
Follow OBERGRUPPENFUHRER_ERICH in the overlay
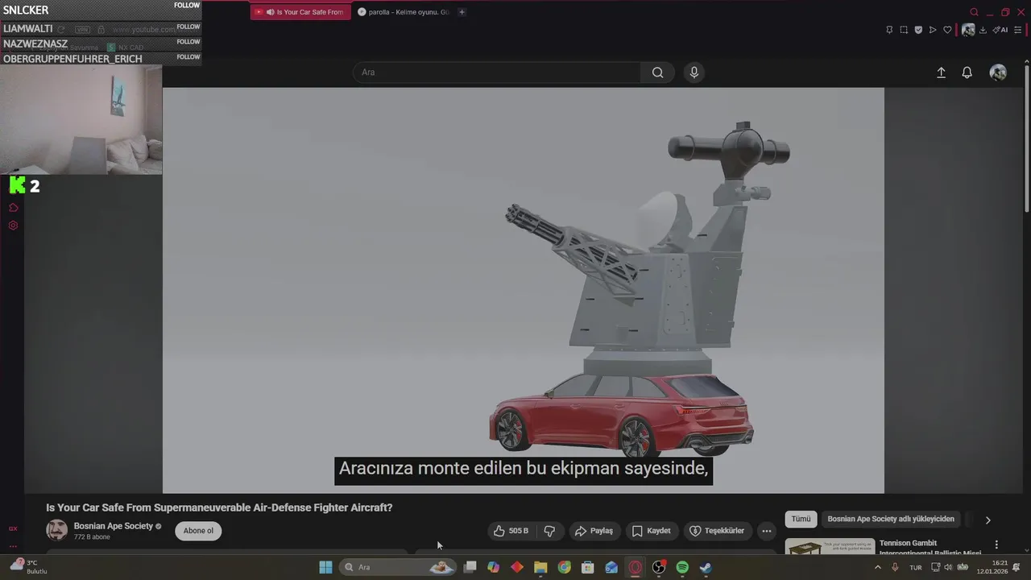[188, 57]
